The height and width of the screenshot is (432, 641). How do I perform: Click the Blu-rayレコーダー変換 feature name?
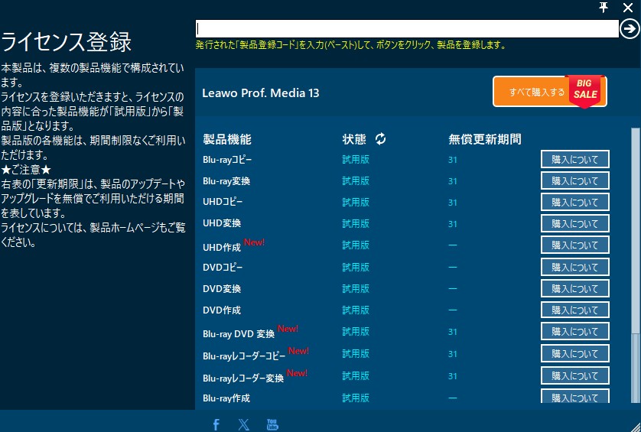point(243,378)
